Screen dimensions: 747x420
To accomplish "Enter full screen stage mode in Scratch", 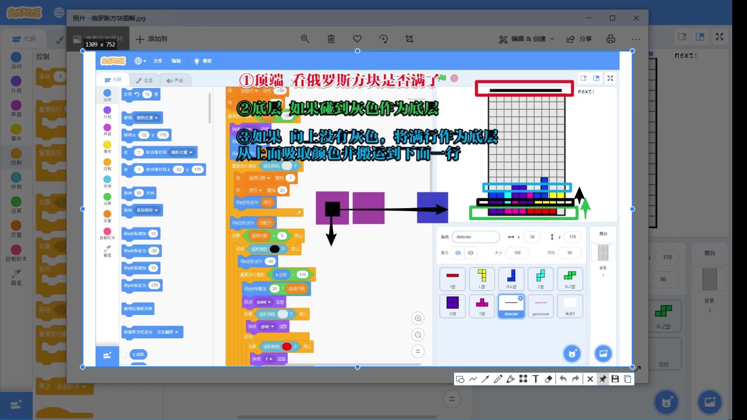I will 719,37.
